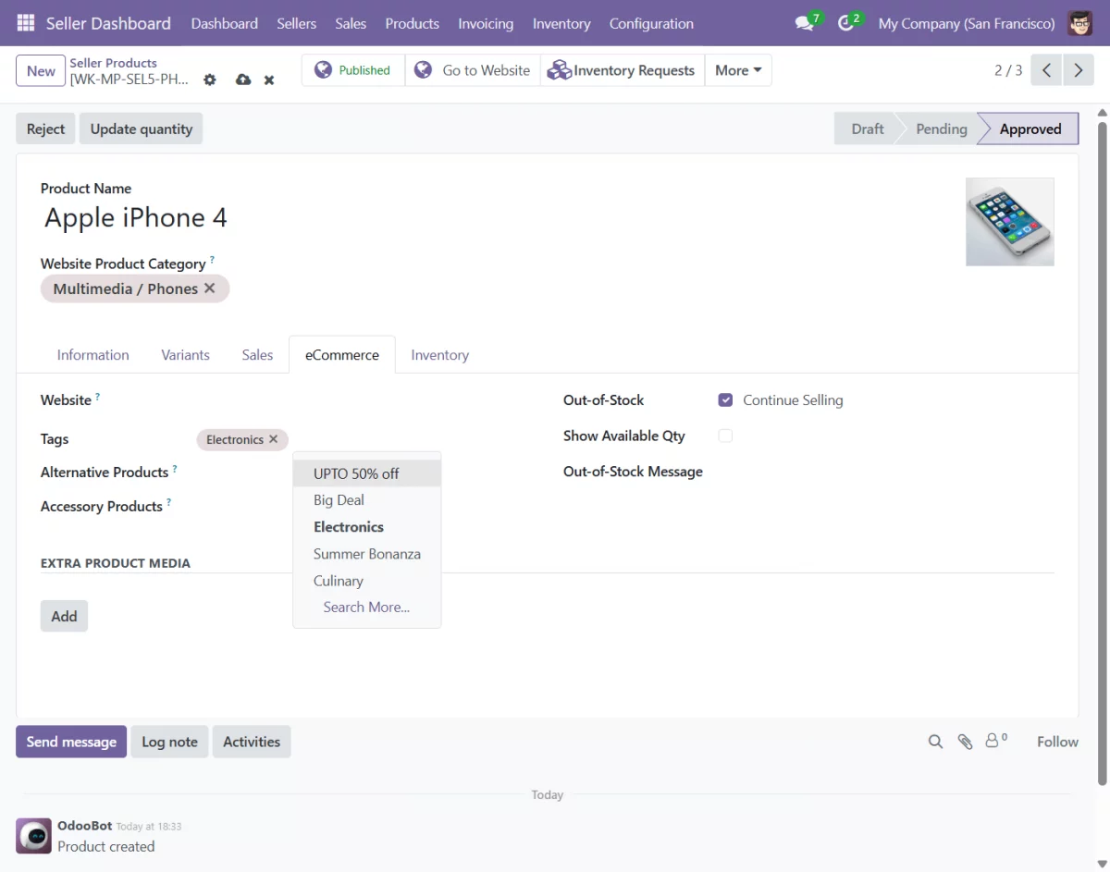
Task: Show followers using the person icon
Action: pos(995,741)
